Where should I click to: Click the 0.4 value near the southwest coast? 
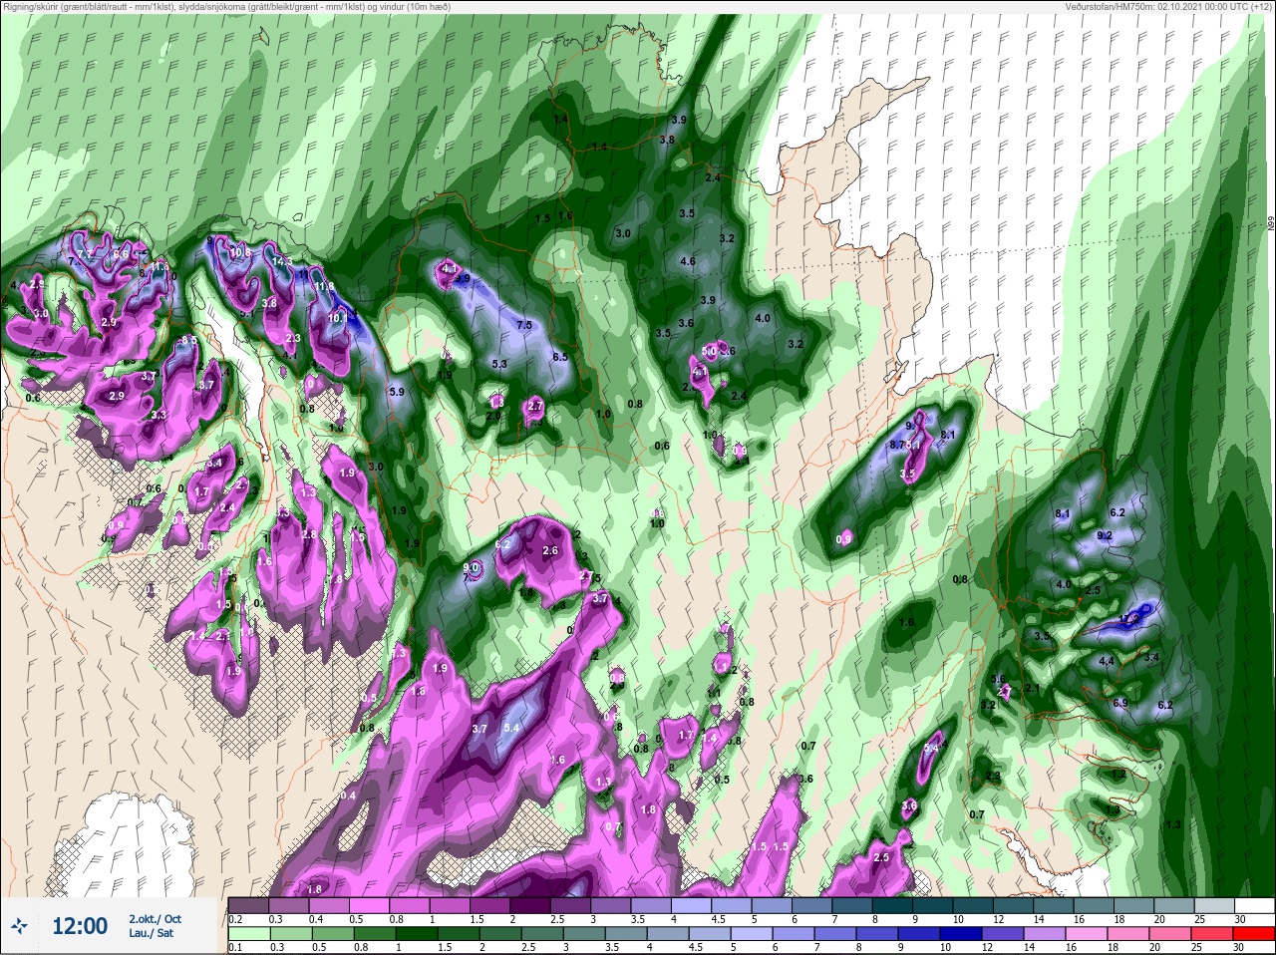point(347,796)
